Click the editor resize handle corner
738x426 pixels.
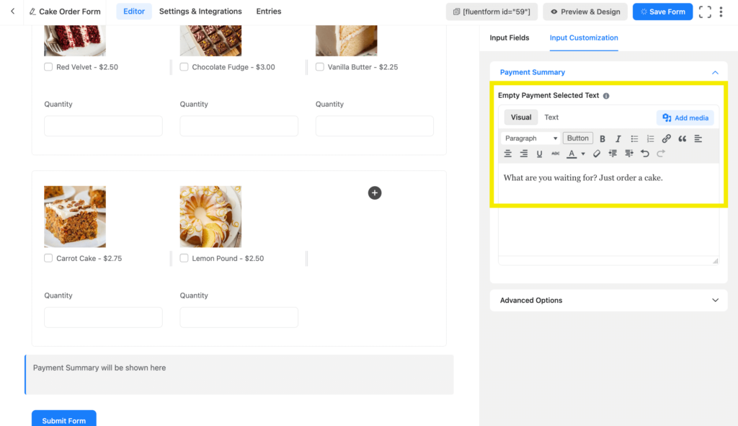[x=715, y=261]
